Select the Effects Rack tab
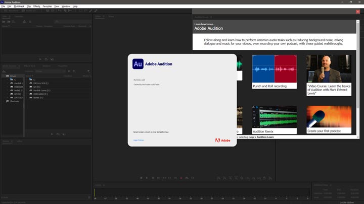Viewport: 364px width, 204px height. (30, 66)
